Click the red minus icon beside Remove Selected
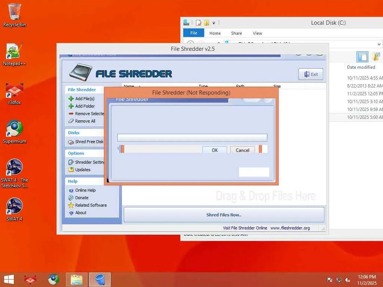This screenshot has height=287, width=383. 71,114
